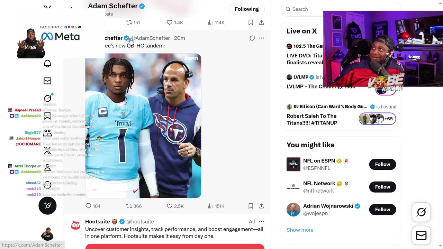Open more options on Schefter's tweet

(x=261, y=38)
